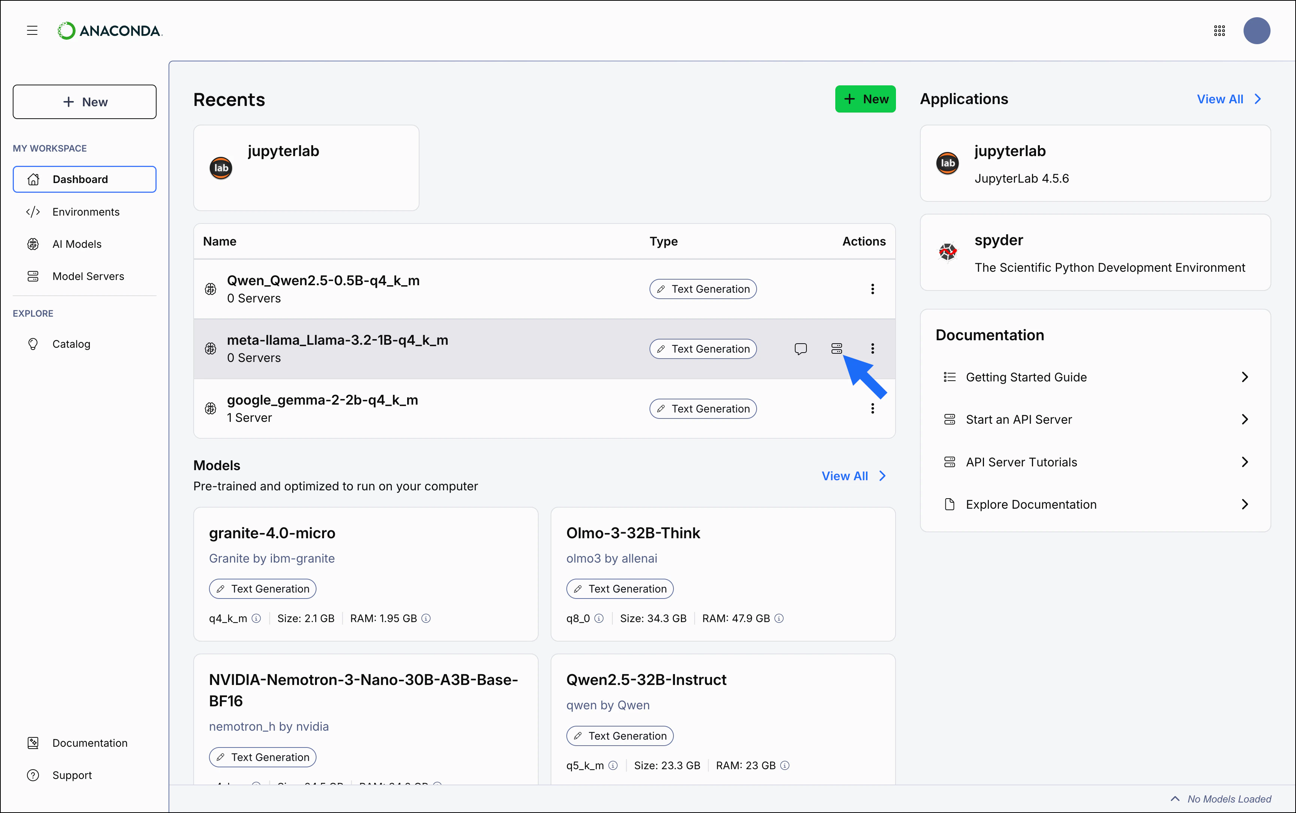The height and width of the screenshot is (813, 1296).
Task: Select AI Models in the sidebar
Action: 77,244
